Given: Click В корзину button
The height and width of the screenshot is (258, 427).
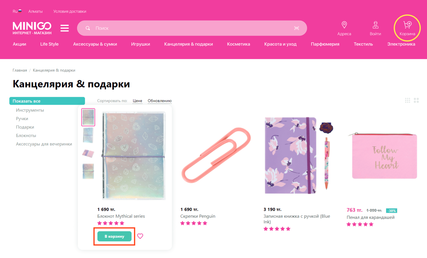Looking at the screenshot, I should click(x=114, y=236).
